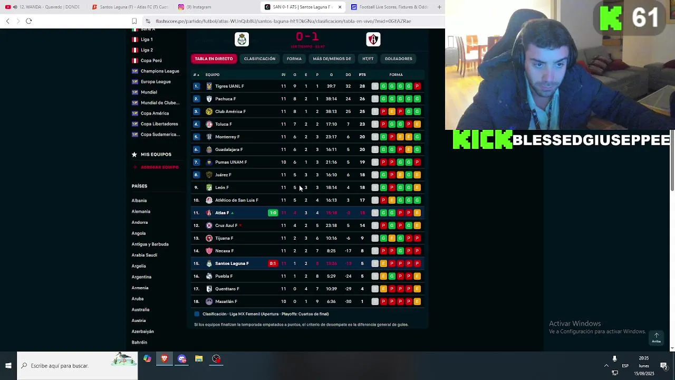Select Arabia Saudí in the countries list
The height and width of the screenshot is (380, 675).
coord(144,255)
